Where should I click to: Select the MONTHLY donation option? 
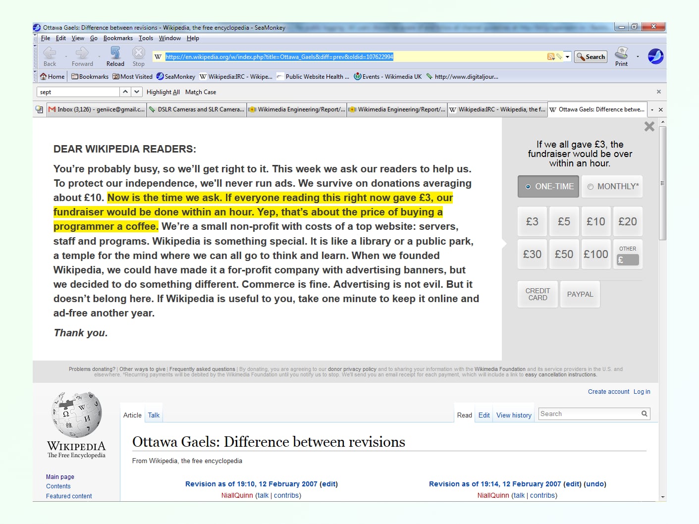pos(612,187)
